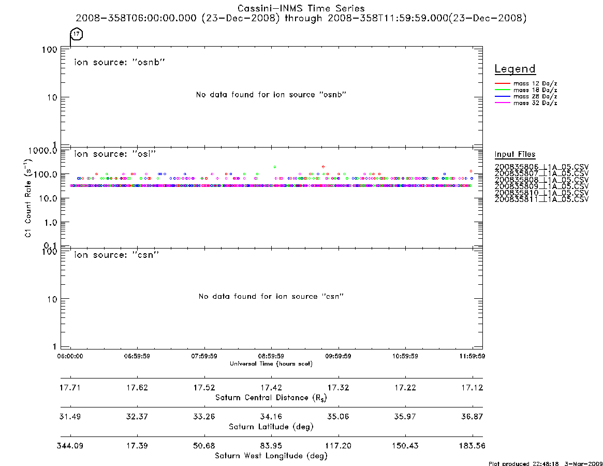
Task: Click the red mass 12 Da/z legend line
Action: pyautogui.click(x=502, y=83)
